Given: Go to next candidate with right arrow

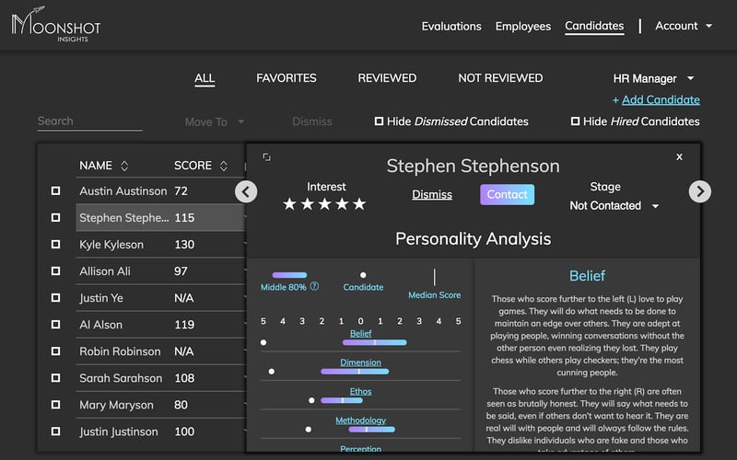Looking at the screenshot, I should 700,191.
